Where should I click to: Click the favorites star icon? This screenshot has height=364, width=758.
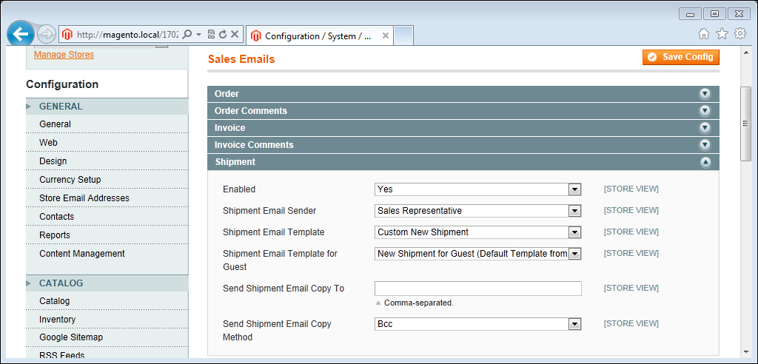(722, 34)
